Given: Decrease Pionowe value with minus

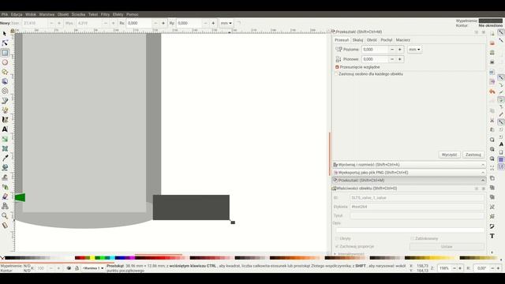Looking at the screenshot, I should 392,59.
